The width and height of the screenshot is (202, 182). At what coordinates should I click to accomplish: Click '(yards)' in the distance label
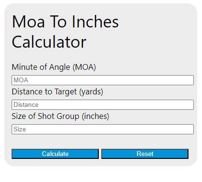tap(91, 92)
